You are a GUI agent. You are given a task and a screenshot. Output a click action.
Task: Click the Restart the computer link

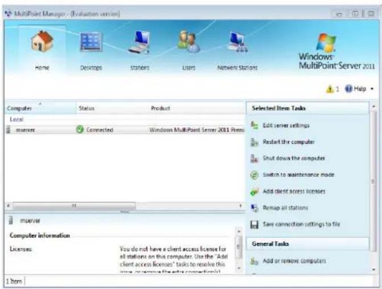click(x=289, y=142)
